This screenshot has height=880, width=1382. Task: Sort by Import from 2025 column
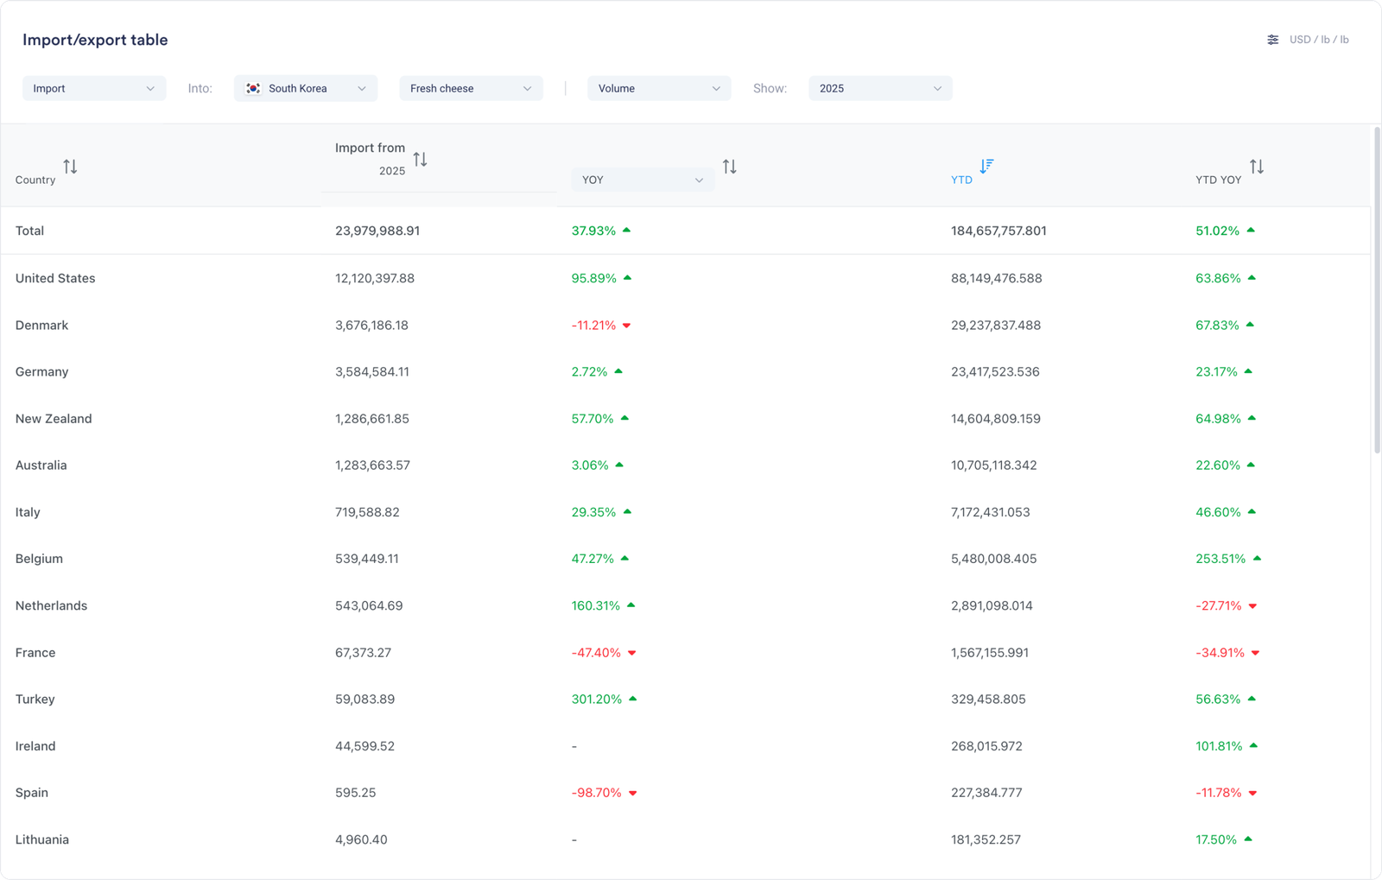420,160
